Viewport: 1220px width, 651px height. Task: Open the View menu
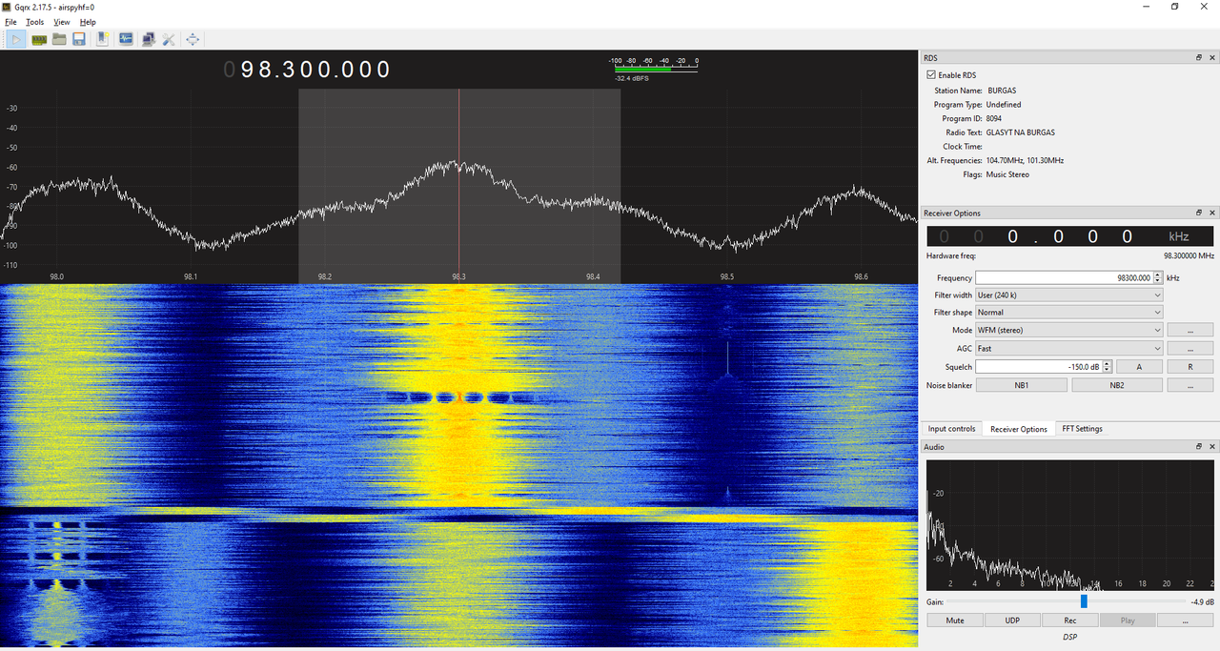coord(62,22)
